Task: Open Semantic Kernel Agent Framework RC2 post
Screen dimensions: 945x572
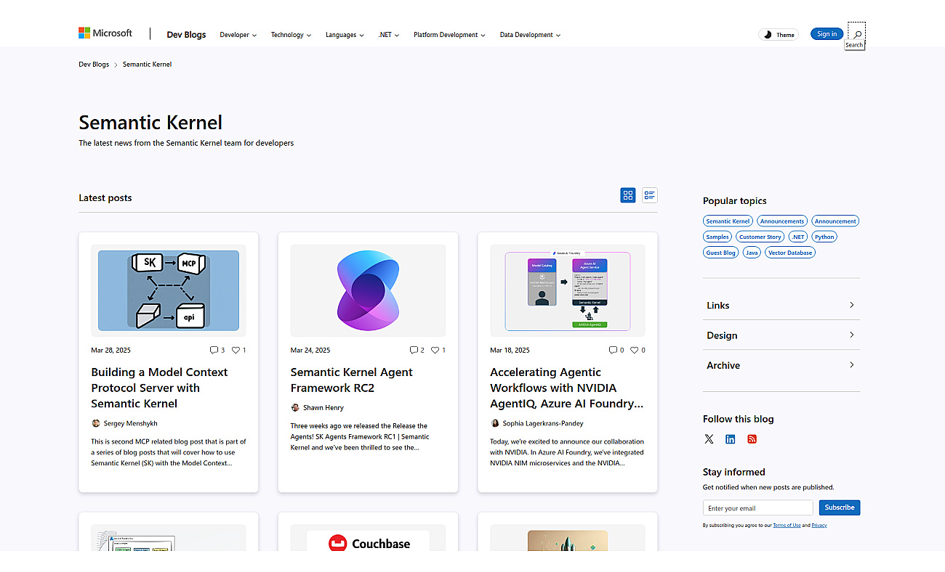Action: point(351,380)
